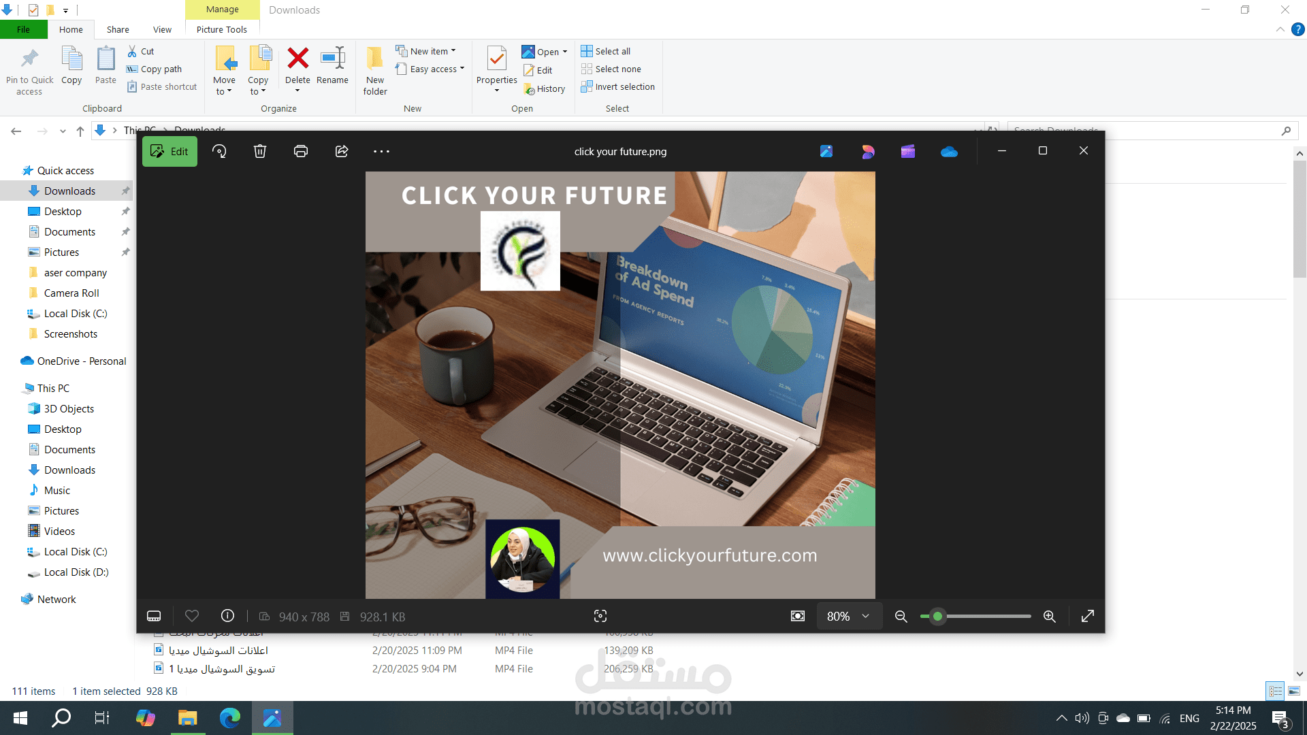This screenshot has height=735, width=1307.
Task: Switch to the Share ribbon tab
Action: [x=118, y=29]
